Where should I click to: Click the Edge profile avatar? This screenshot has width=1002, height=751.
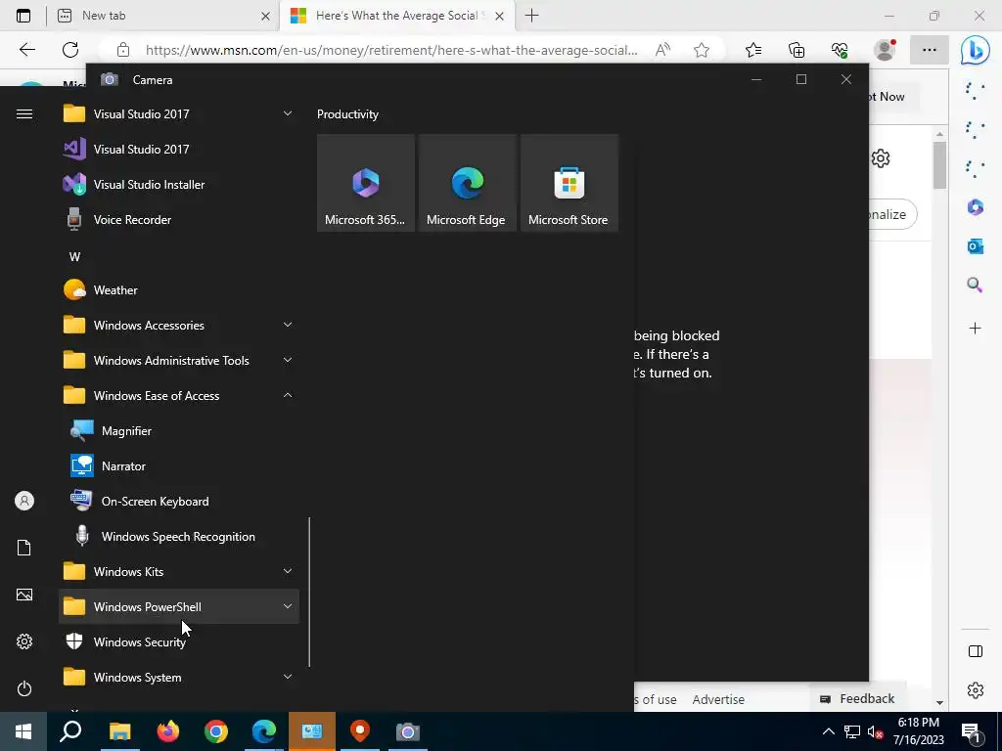(885, 50)
